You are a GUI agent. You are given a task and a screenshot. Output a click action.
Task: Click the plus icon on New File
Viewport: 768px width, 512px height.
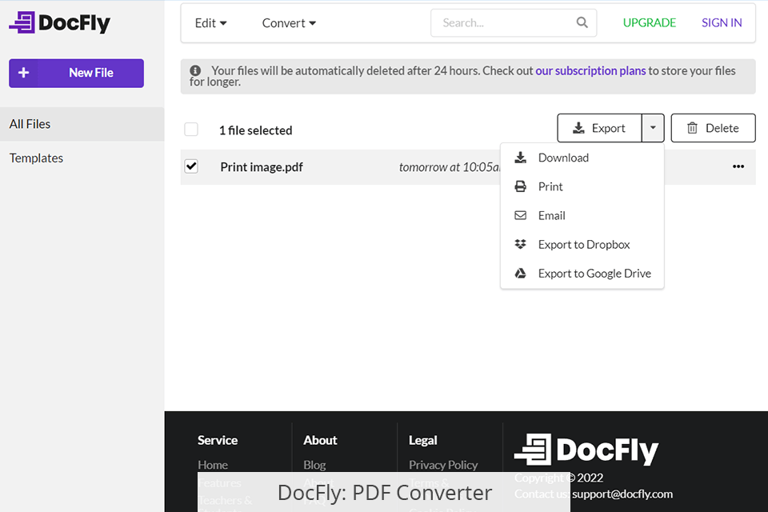[23, 73]
